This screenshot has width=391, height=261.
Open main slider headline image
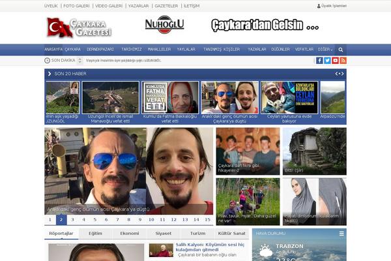(128, 171)
